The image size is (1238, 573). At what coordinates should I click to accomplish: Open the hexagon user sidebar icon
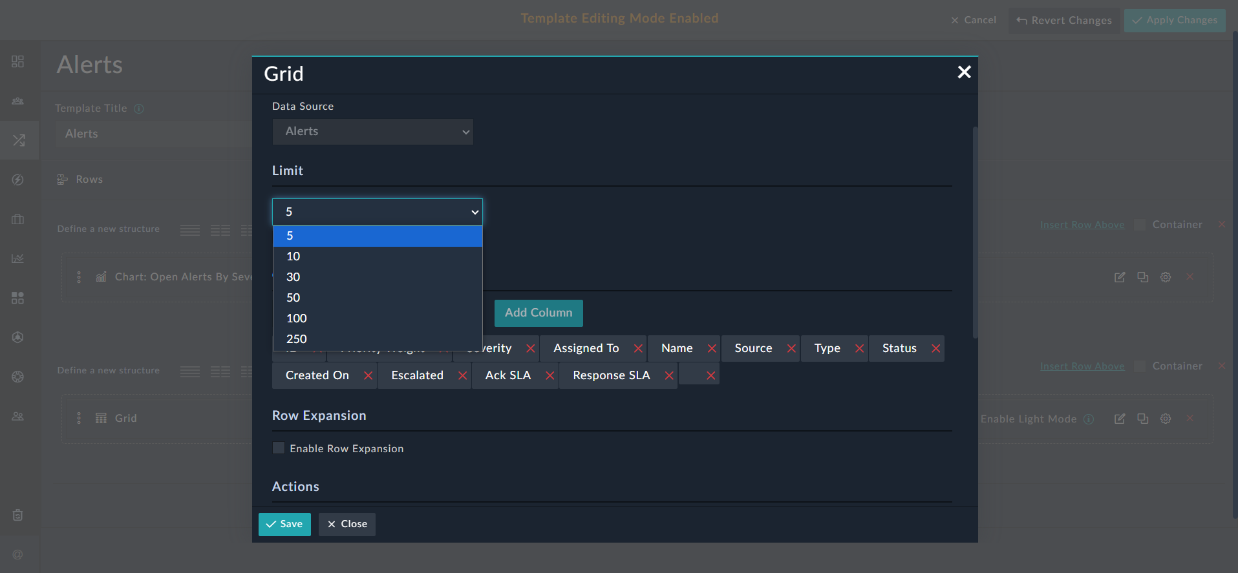[18, 337]
